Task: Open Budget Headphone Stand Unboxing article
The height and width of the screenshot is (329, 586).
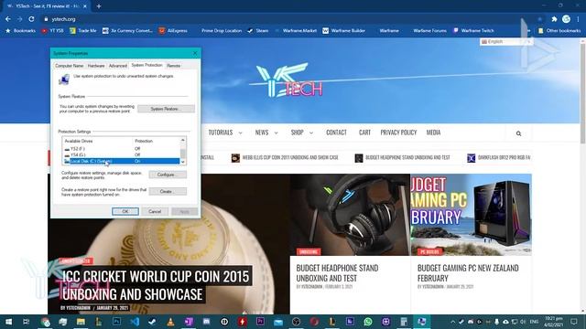Action: point(337,273)
